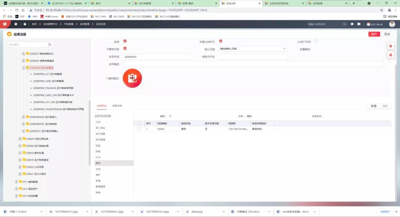Click the red add circle beside the form
The image size is (400, 217).
pos(390,46)
